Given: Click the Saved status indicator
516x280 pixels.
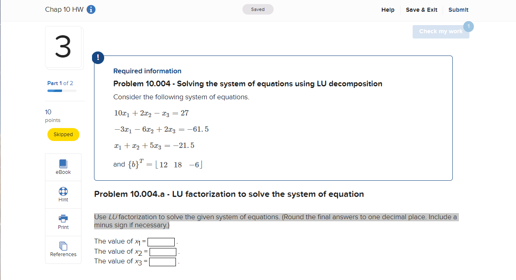Looking at the screenshot, I should point(258,9).
